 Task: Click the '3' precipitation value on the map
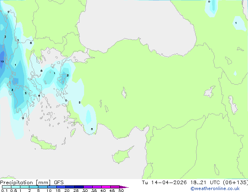[12, 90]
